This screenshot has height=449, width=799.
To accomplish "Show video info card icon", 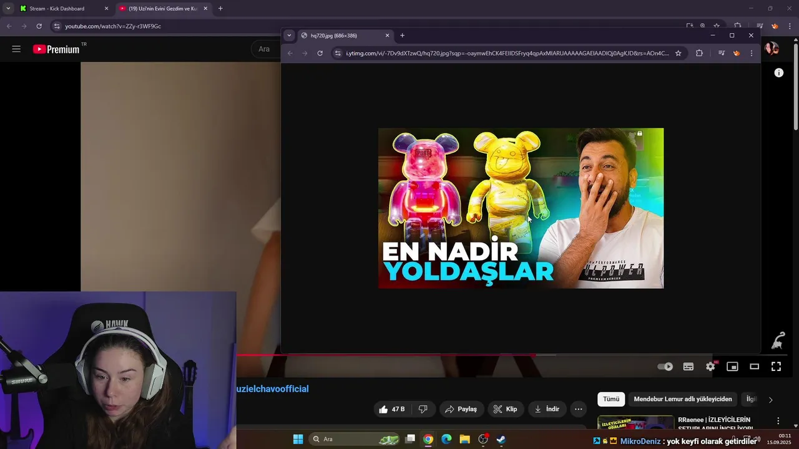I will [778, 73].
